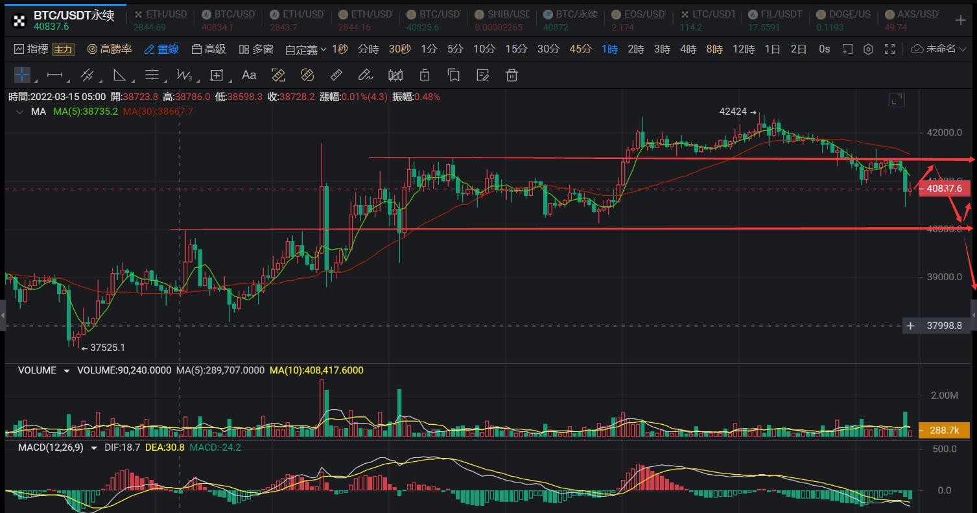The width and height of the screenshot is (977, 513).
Task: Click the exchange logo icon at top left
Action: point(19,20)
